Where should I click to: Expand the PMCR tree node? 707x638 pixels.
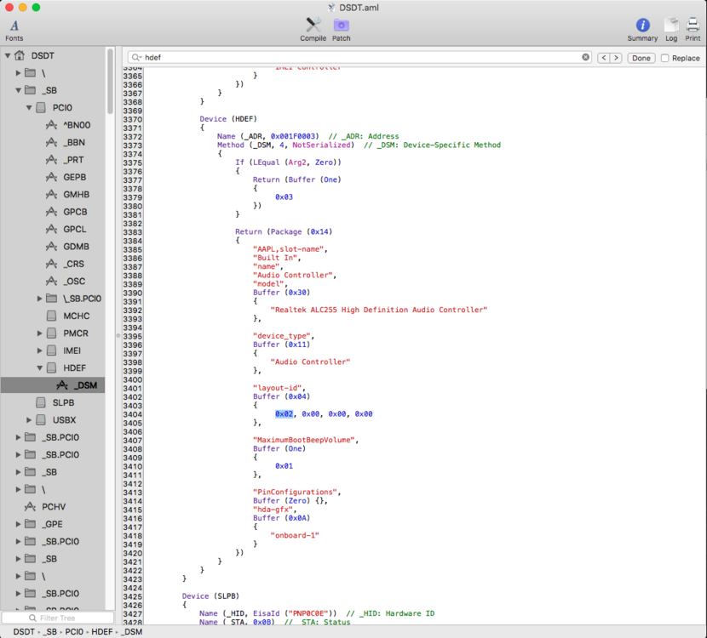point(40,333)
